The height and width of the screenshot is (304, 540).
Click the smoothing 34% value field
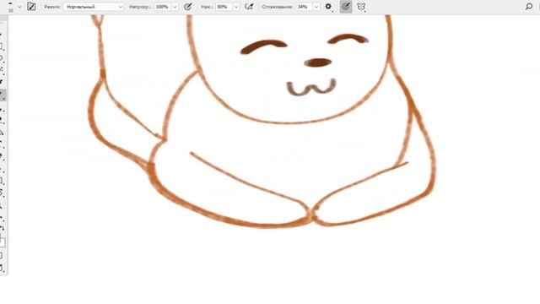304,7
